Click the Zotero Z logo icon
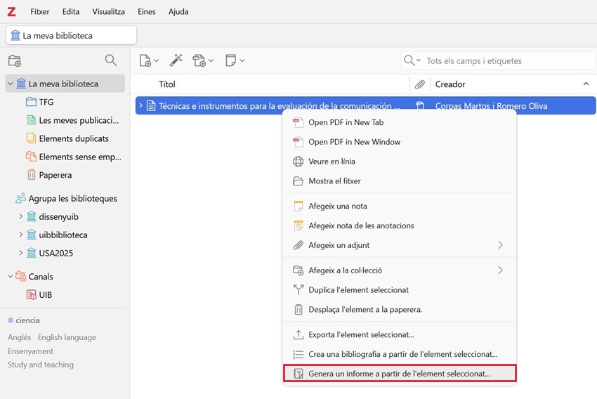This screenshot has height=399, width=597. (x=12, y=12)
